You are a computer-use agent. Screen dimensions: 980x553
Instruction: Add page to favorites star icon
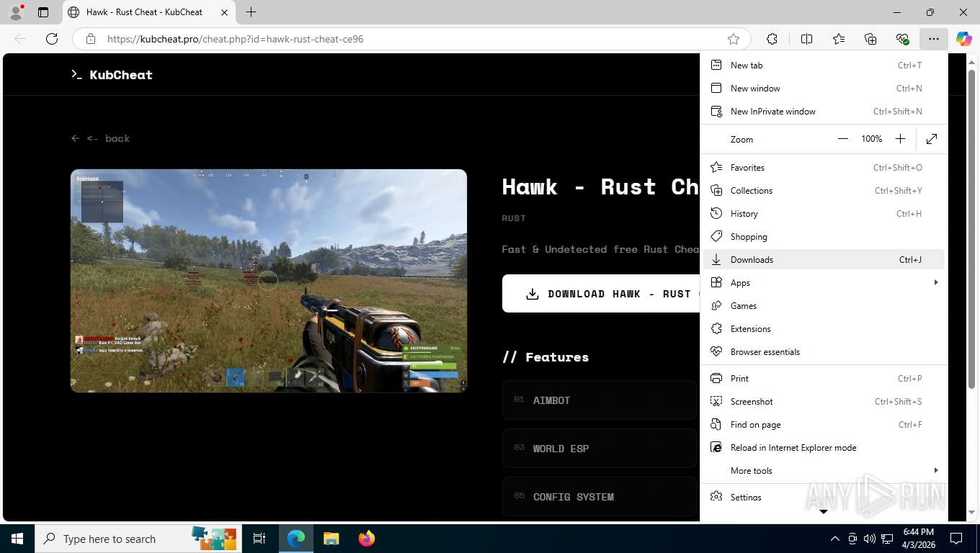pyautogui.click(x=734, y=39)
